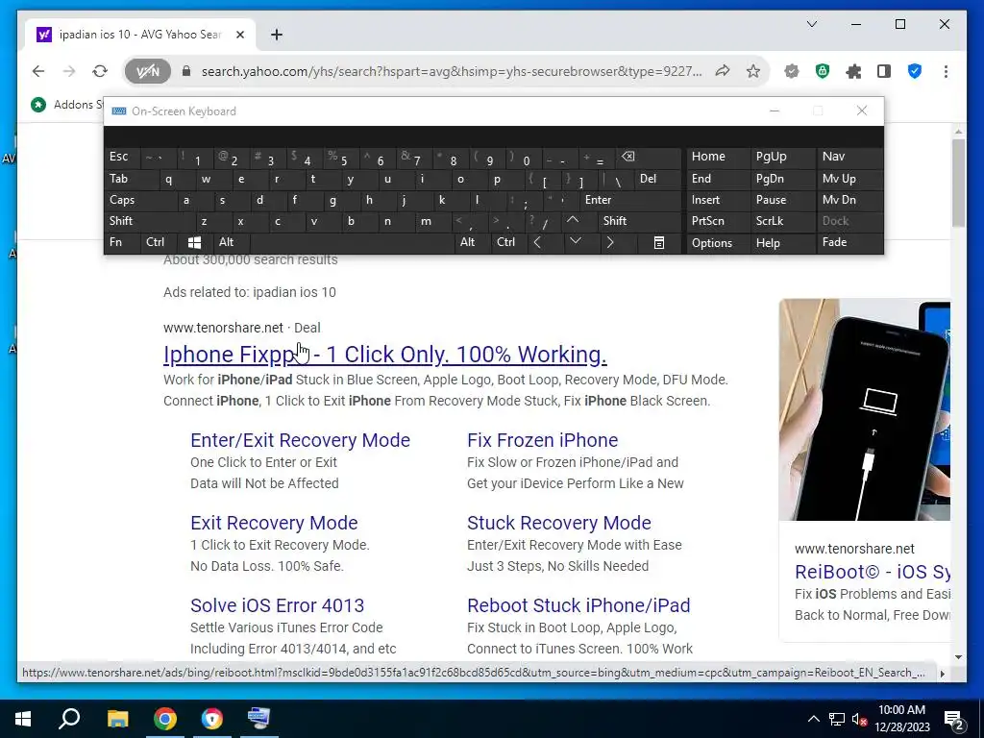
Task: Open the ReiBoot iOS sidebar ad link
Action: tap(873, 572)
